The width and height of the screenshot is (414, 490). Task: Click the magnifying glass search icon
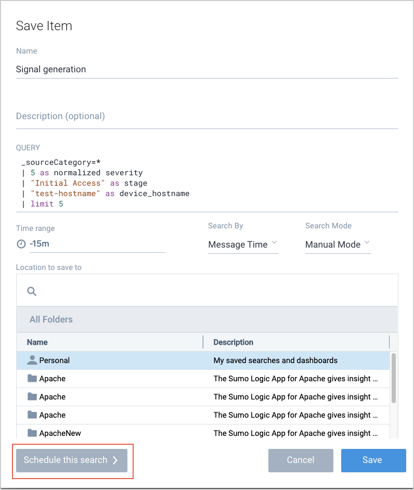click(32, 291)
